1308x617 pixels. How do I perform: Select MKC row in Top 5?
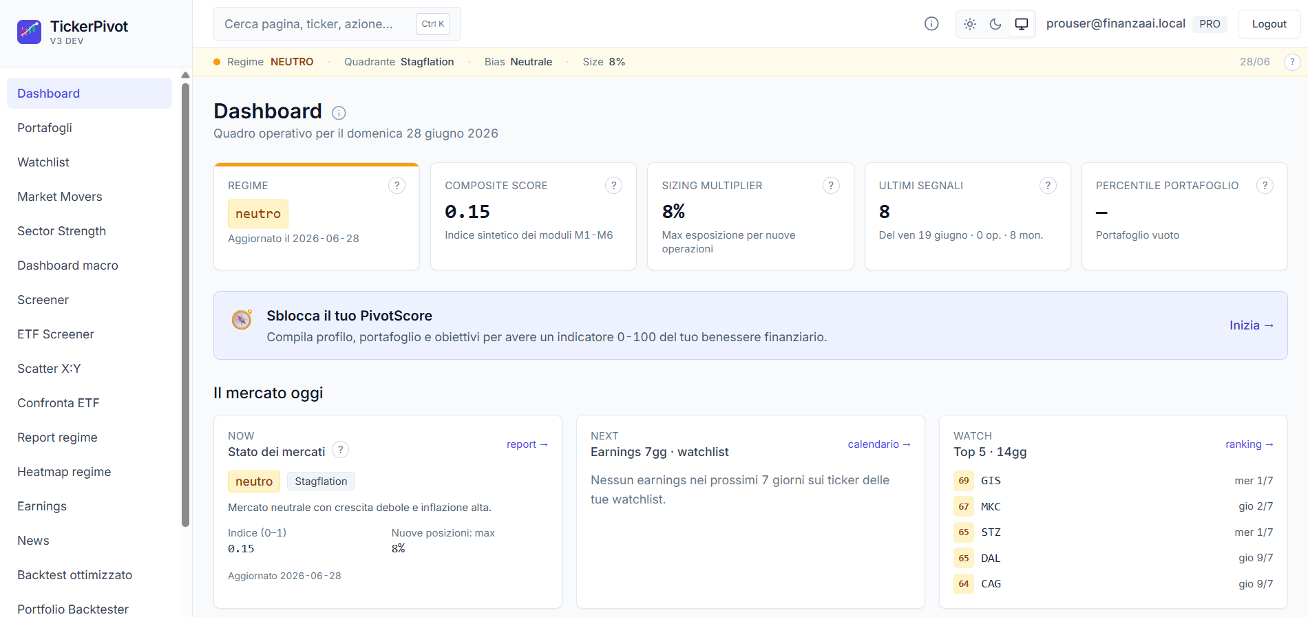pyautogui.click(x=1113, y=506)
